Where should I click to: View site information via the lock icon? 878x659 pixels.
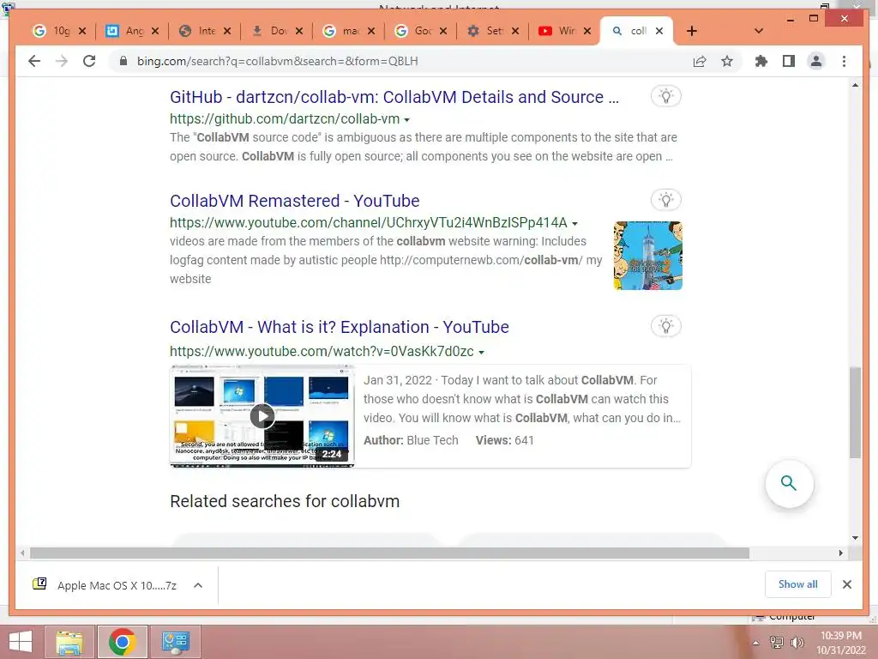[x=123, y=61]
